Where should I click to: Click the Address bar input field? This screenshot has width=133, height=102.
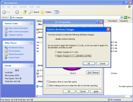tap(66, 17)
